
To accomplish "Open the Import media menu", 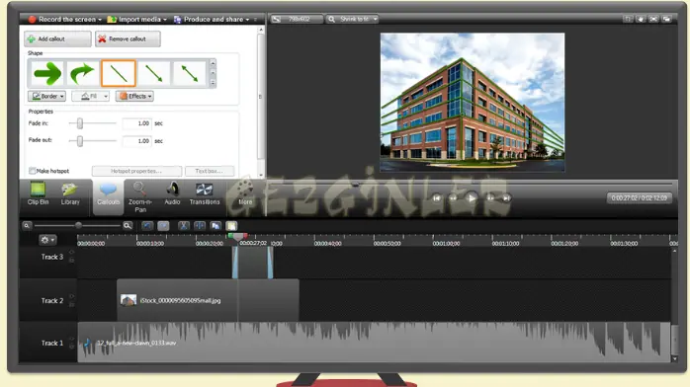I will (136, 19).
